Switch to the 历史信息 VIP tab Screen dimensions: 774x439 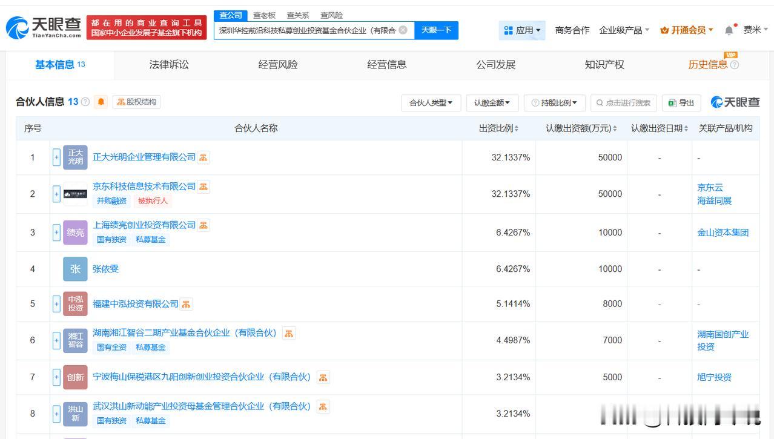tap(708, 65)
